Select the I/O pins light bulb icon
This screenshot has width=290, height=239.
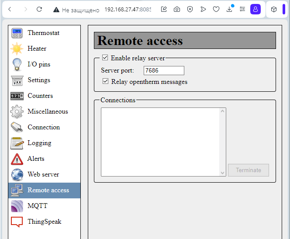17,65
